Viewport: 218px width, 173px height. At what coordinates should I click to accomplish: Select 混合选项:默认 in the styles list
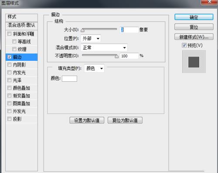click(x=21, y=25)
